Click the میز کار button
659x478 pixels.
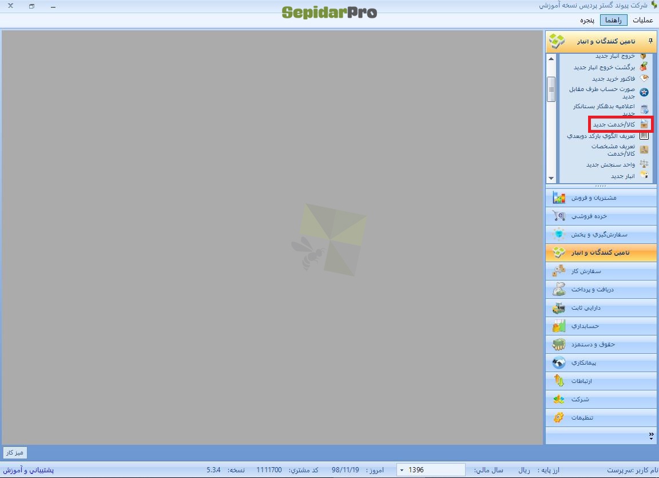15,452
